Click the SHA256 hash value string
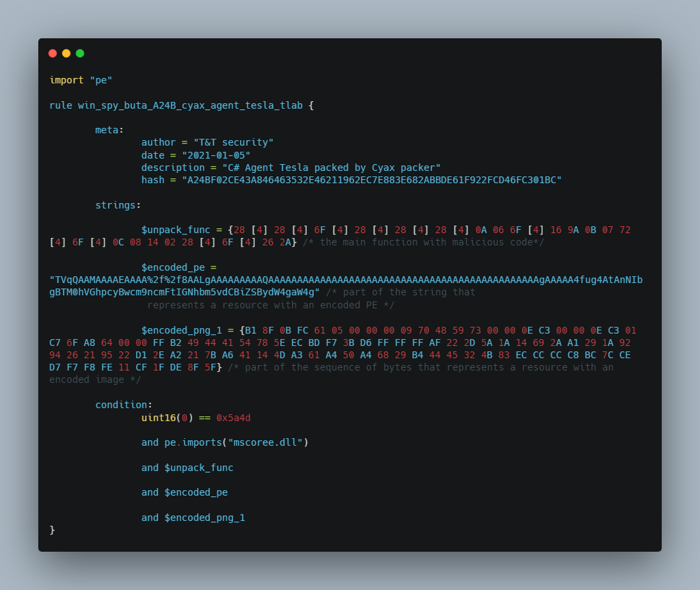700x590 pixels. point(371,180)
